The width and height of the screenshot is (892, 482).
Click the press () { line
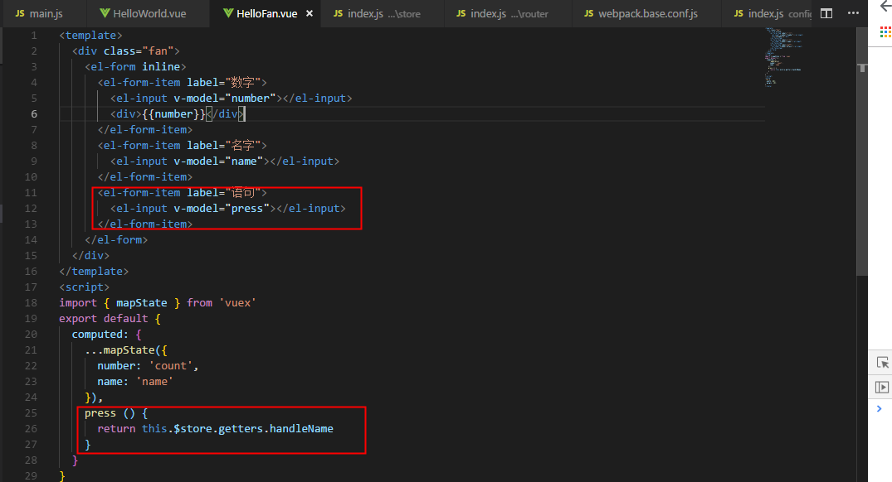tap(116, 413)
